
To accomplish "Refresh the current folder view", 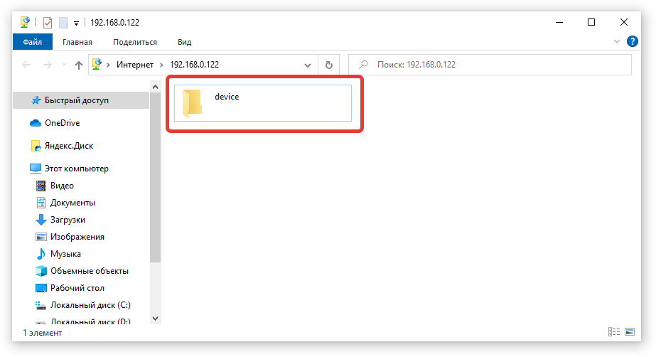I will pos(328,65).
